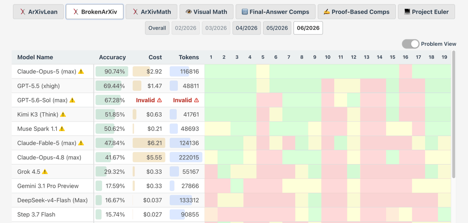Select the DeepSeek-v4-Flash (Max) row name
Viewport: 468px width, 223px height.
click(x=52, y=200)
